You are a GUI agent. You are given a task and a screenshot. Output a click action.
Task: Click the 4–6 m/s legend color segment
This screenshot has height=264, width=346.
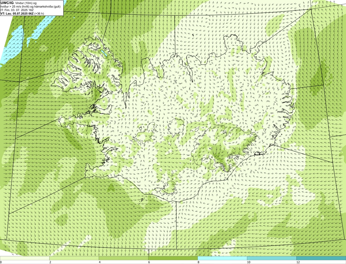(x=124, y=258)
